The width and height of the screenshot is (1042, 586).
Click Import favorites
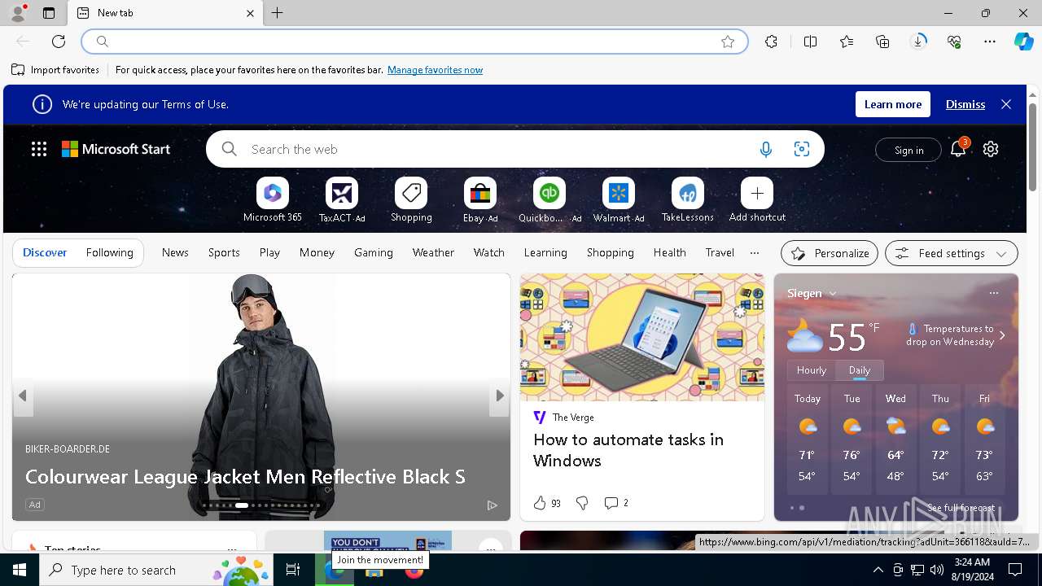pyautogui.click(x=55, y=70)
